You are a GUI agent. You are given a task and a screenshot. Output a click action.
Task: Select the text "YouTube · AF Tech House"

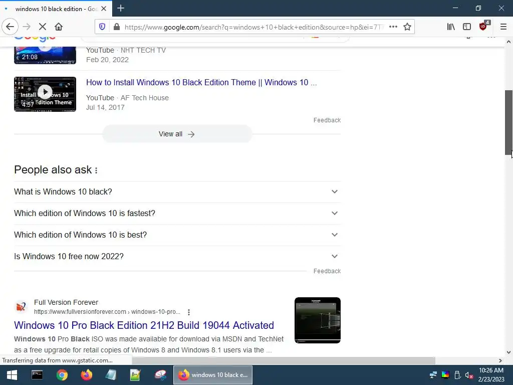coord(127,98)
